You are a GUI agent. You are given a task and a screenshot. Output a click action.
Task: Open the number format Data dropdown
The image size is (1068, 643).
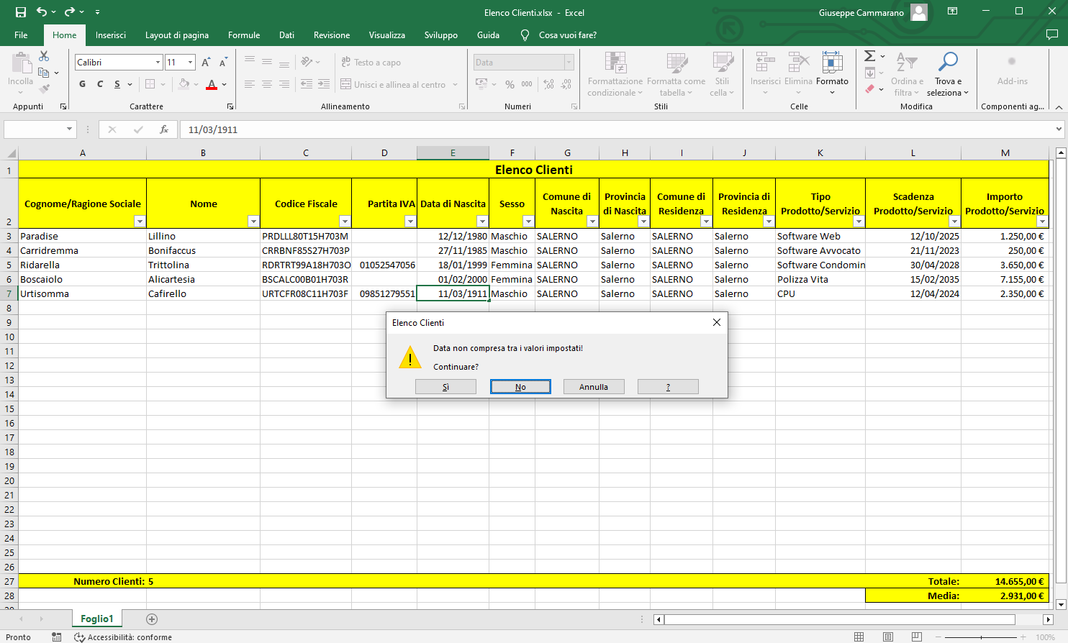point(569,63)
